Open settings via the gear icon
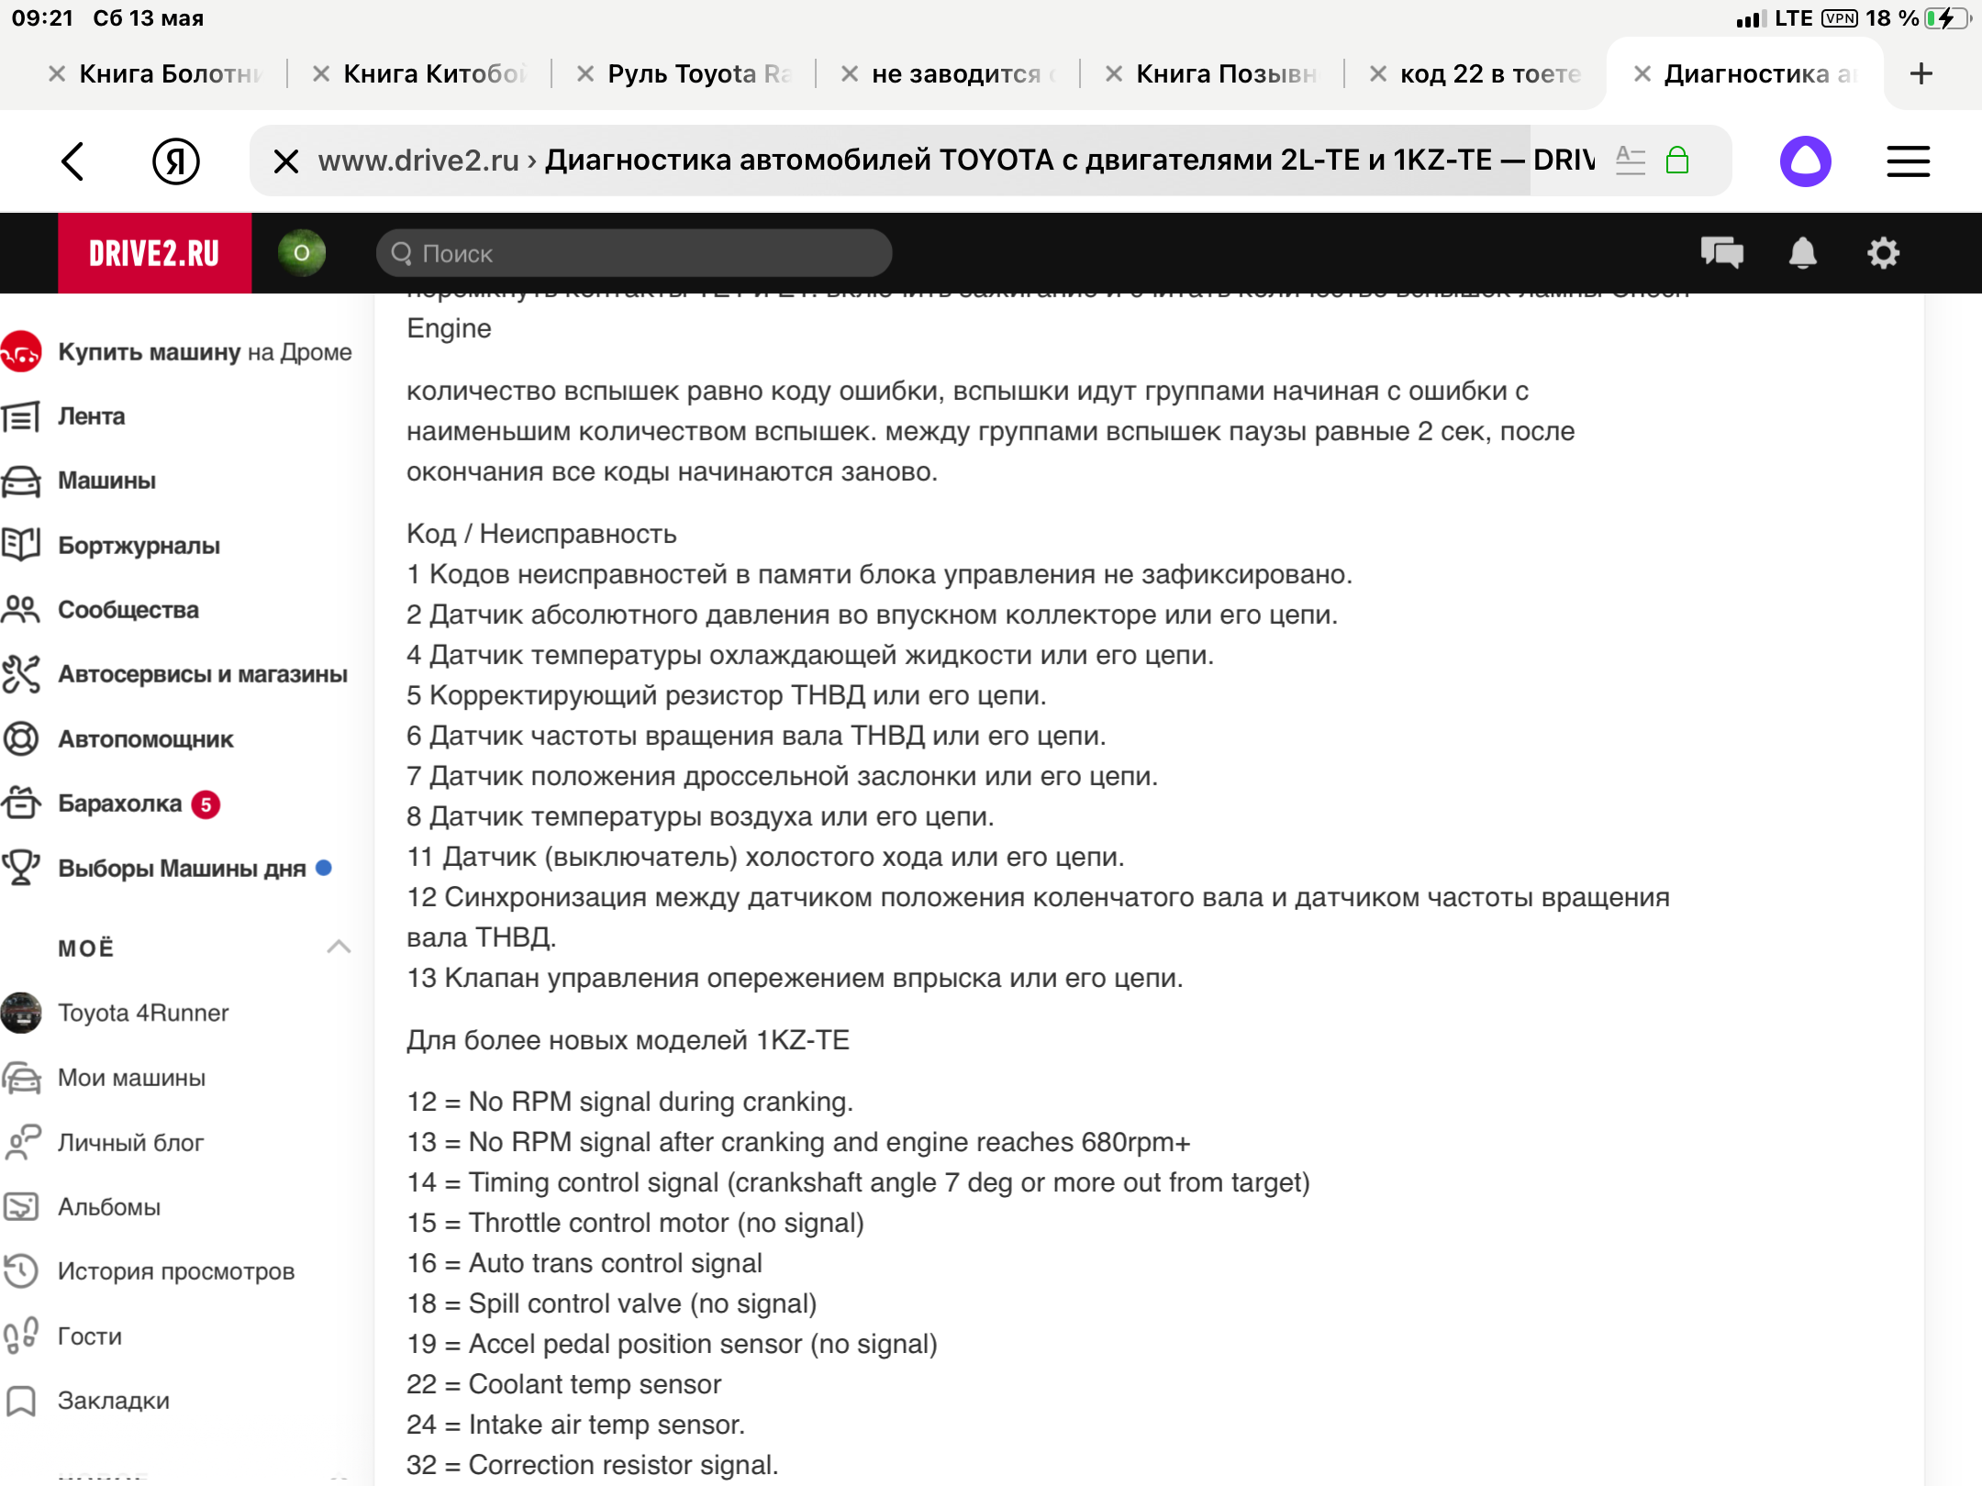This screenshot has height=1486, width=1982. [x=1883, y=252]
